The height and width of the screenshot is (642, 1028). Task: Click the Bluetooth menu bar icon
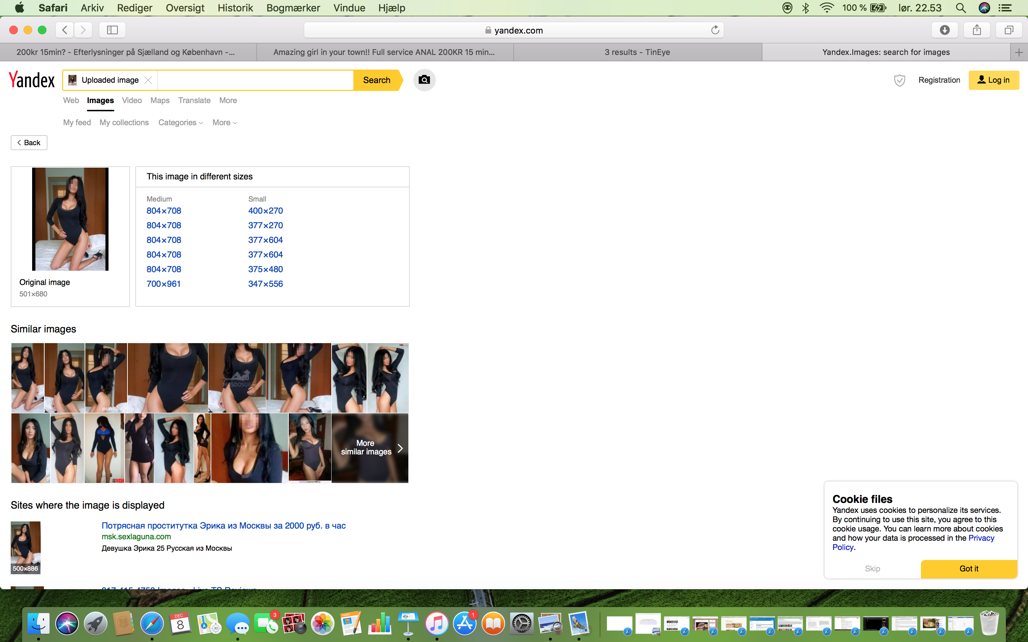(x=805, y=7)
